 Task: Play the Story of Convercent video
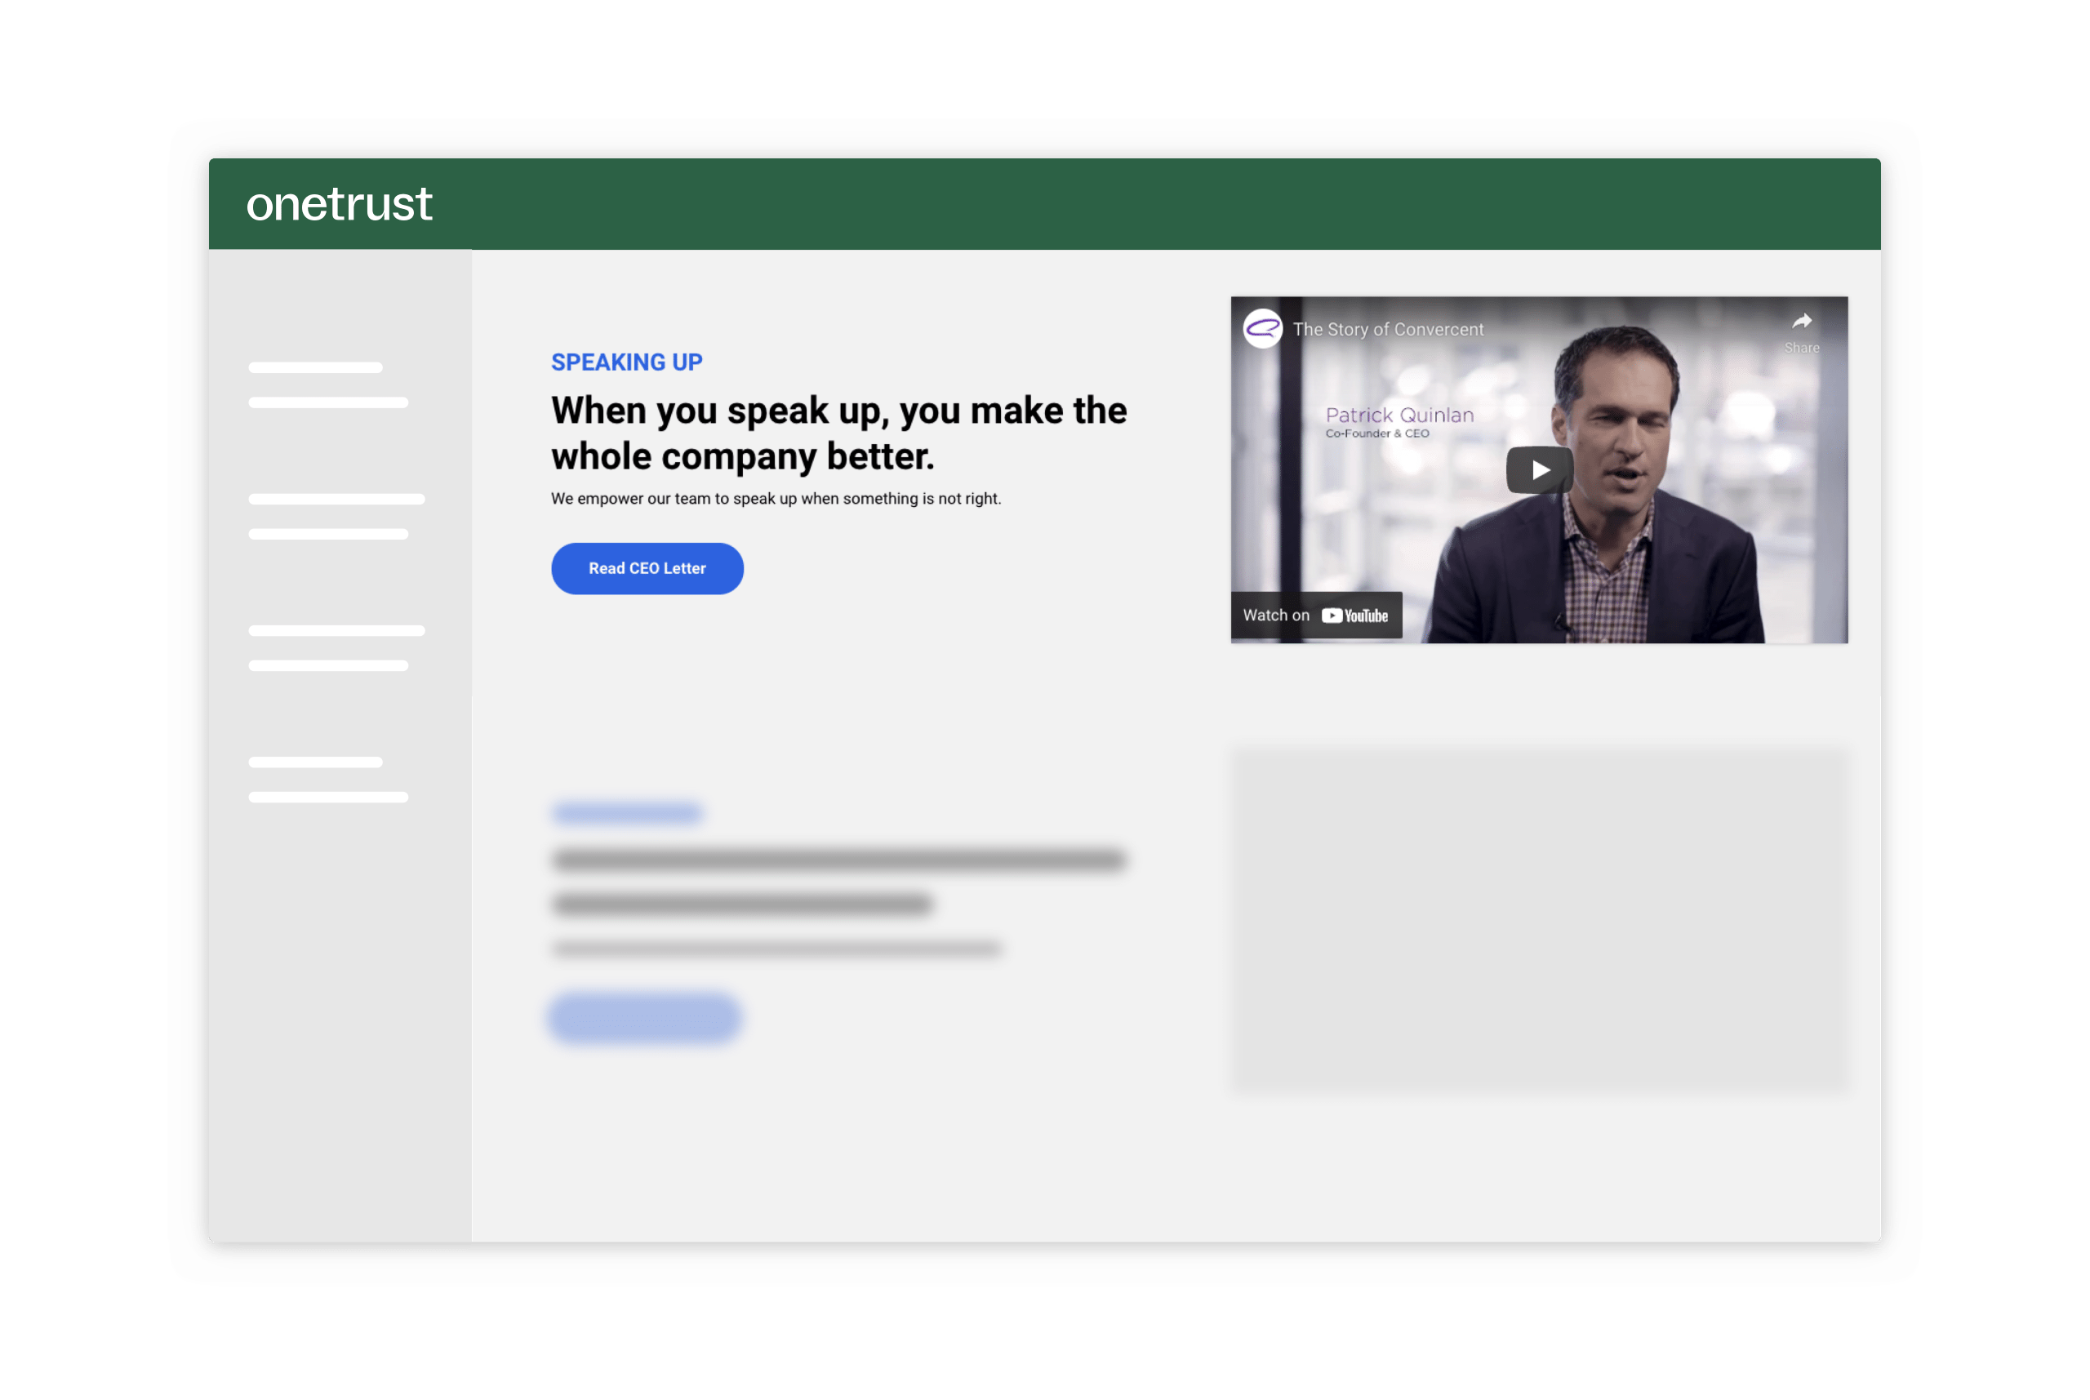[1539, 469]
